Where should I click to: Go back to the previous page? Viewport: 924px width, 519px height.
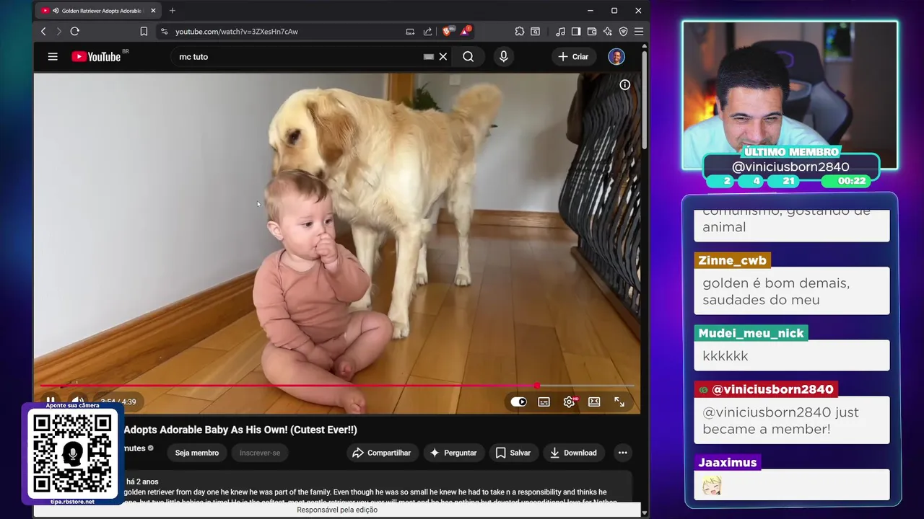43,32
